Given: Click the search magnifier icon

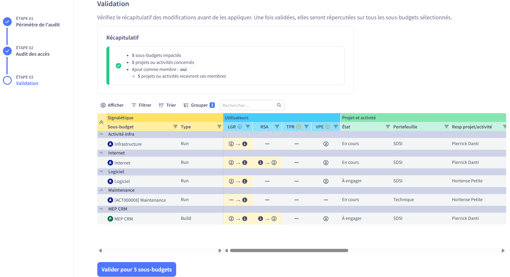Looking at the screenshot, I should tap(279, 105).
